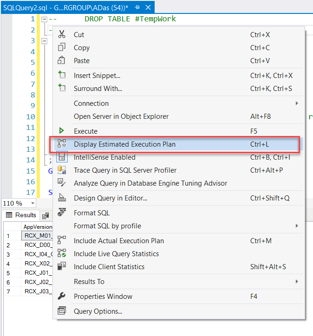
Task: Click the Format SQL icon
Action: pos(62,212)
